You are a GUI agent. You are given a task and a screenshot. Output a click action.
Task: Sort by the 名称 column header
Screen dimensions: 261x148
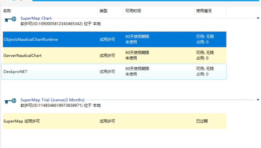pos(7,11)
